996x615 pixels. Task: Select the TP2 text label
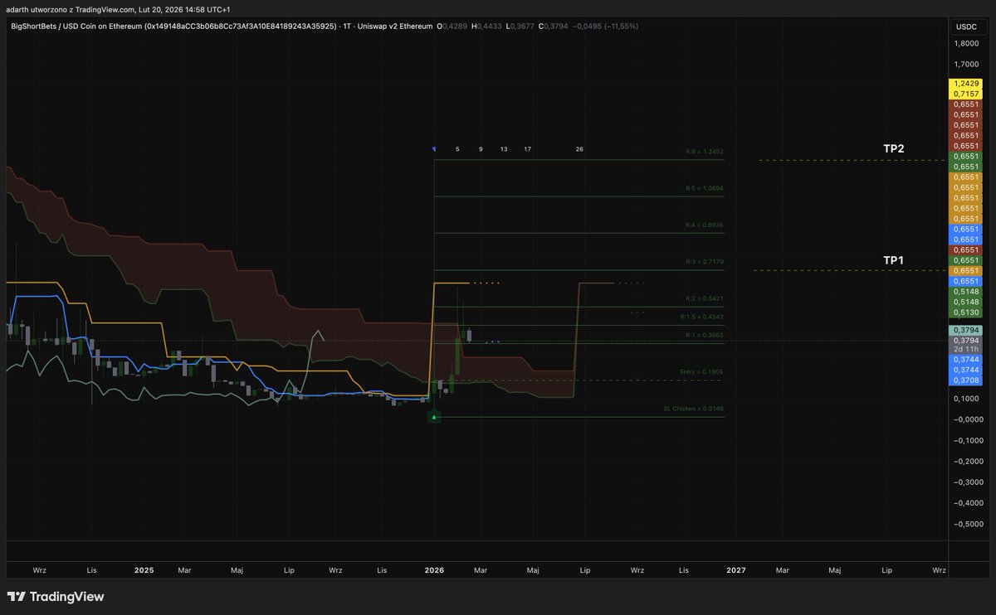coord(893,148)
